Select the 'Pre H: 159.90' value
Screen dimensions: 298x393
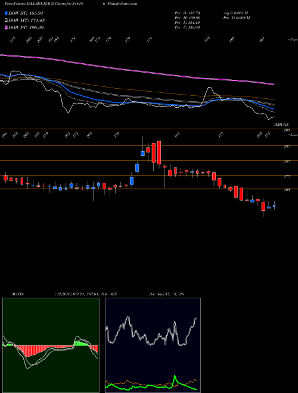(187, 18)
